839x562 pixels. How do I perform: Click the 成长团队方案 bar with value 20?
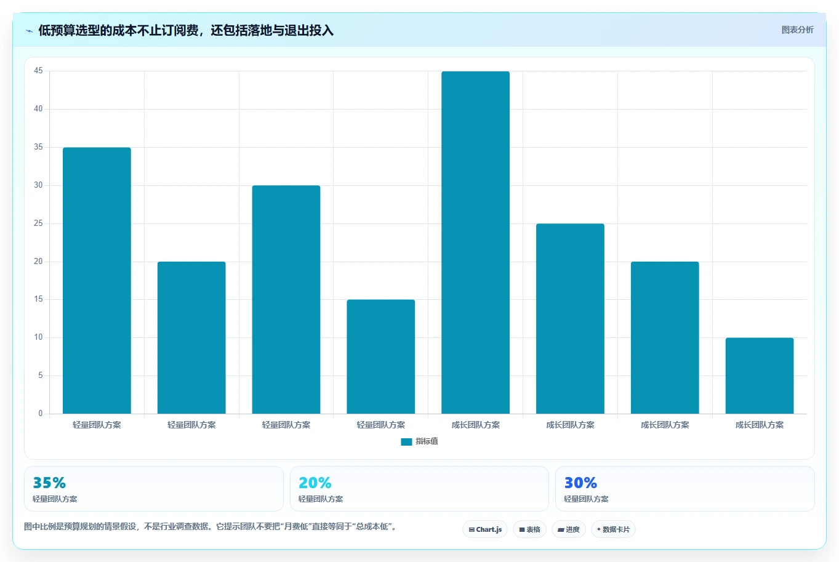[665, 338]
